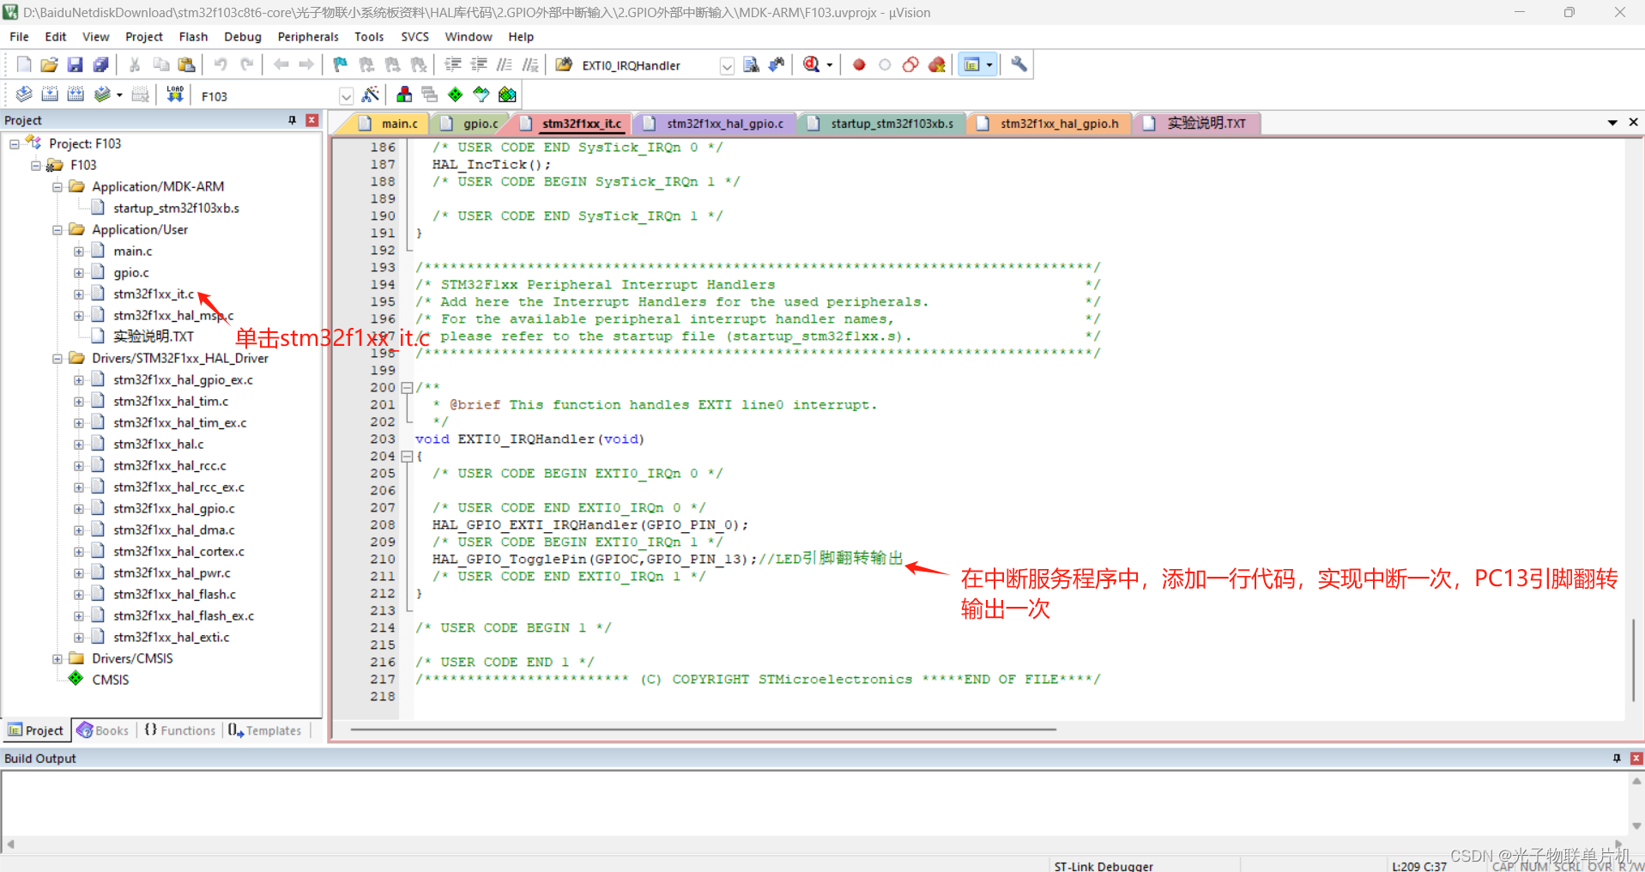Open the Debug menu

click(x=243, y=37)
